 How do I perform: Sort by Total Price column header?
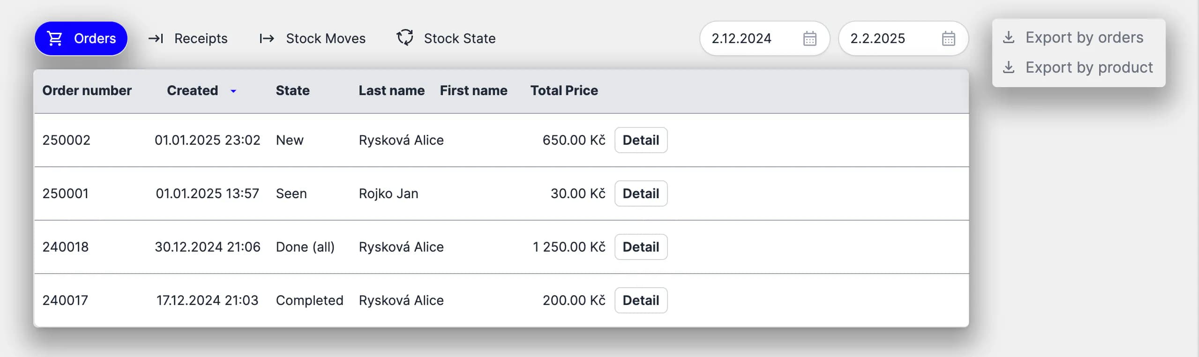coord(564,90)
